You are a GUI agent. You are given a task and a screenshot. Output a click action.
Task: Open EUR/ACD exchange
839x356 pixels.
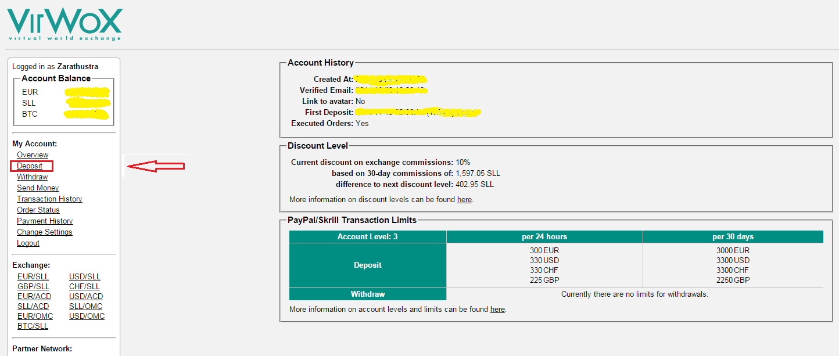(34, 296)
